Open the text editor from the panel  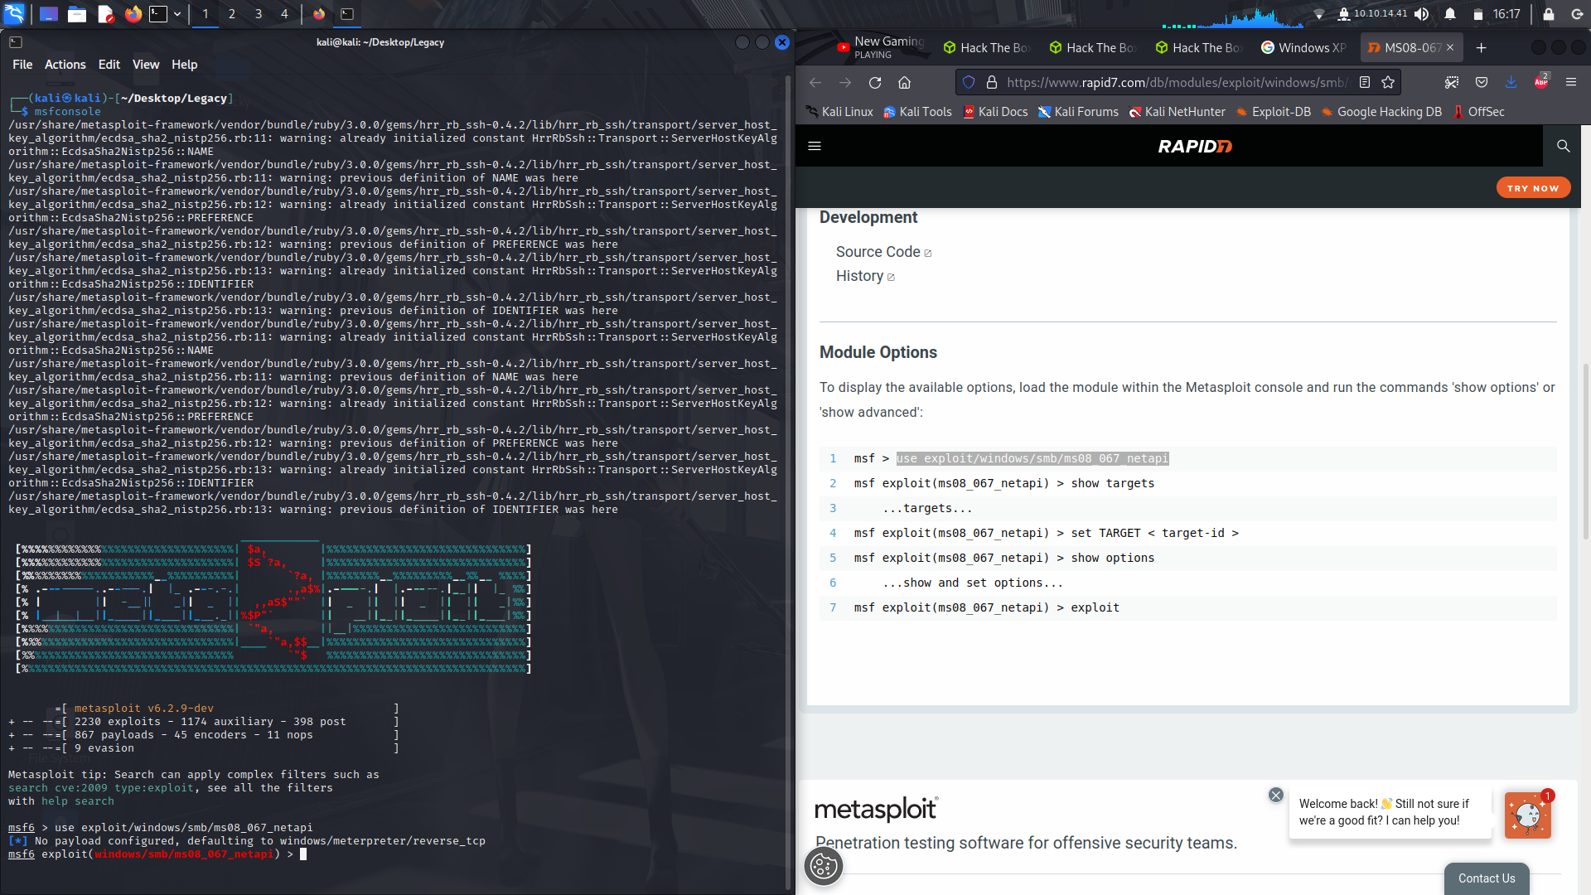tap(105, 14)
